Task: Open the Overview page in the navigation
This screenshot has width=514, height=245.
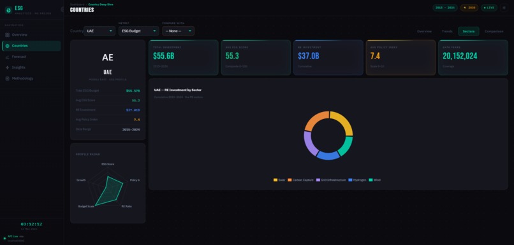Action: [x=31, y=34]
